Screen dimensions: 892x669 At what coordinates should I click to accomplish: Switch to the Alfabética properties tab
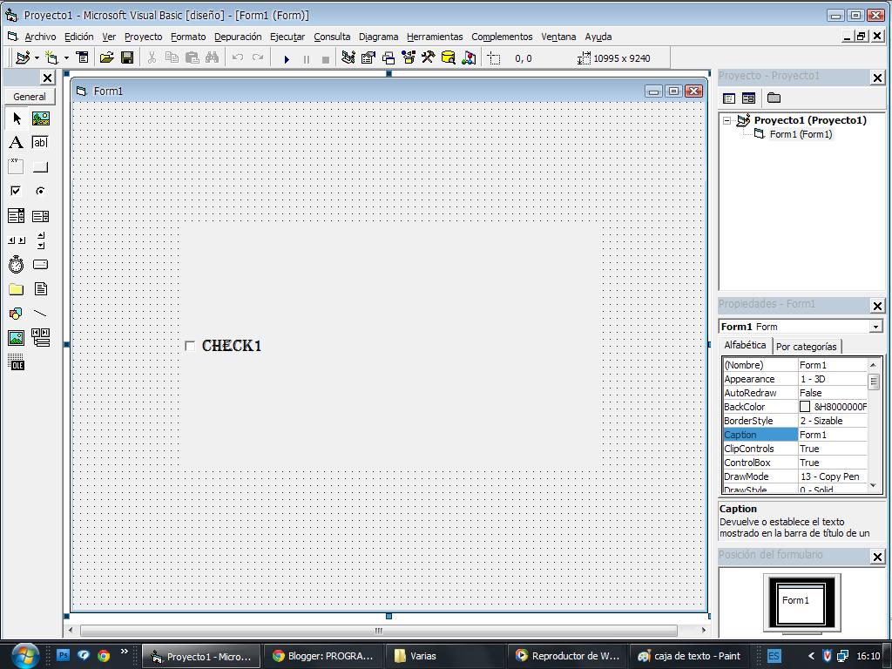pos(745,345)
